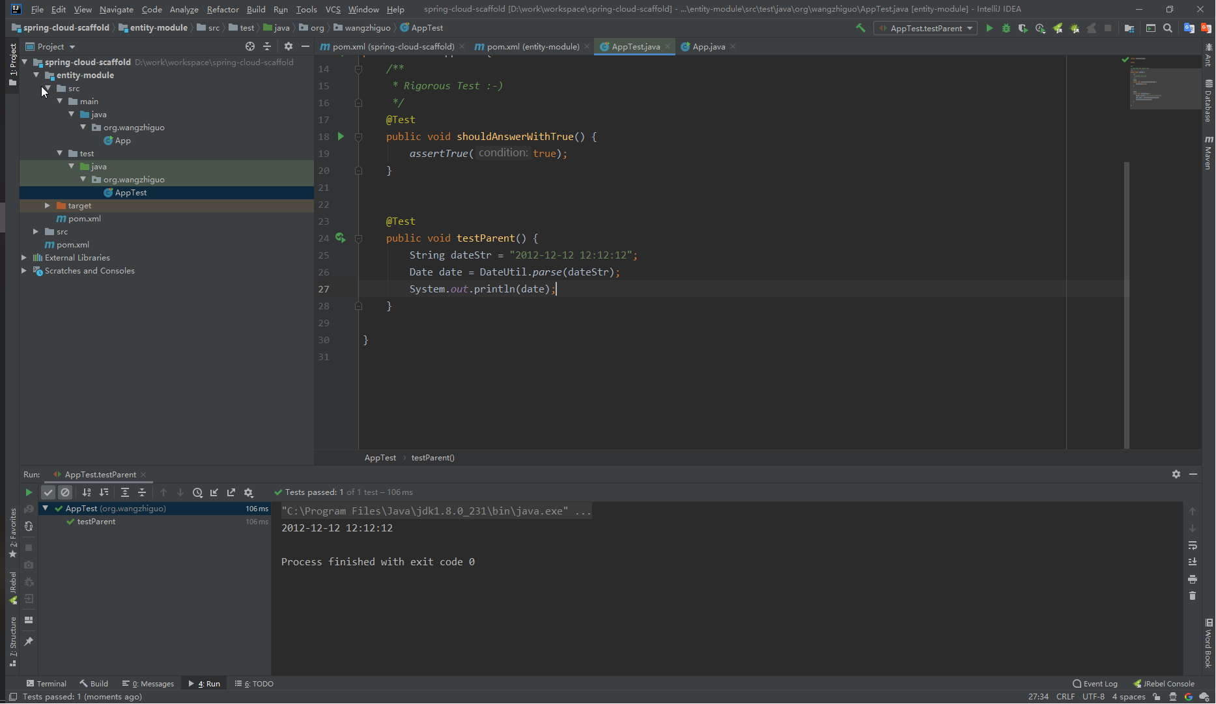Image resolution: width=1216 pixels, height=704 pixels.
Task: Click the Run Anything icon in toolbar
Action: (x=1151, y=28)
